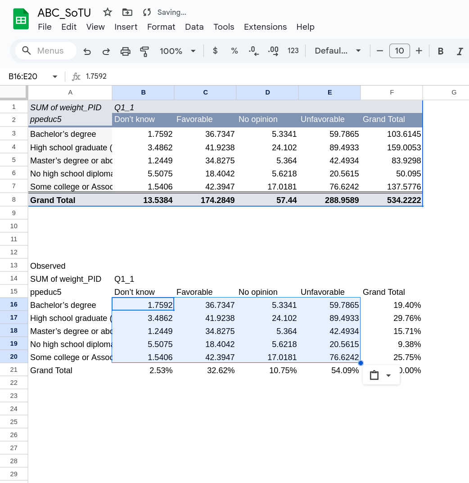Viewport: 469px width, 483px height.
Task: Open the paste options dropdown
Action: coord(381,375)
